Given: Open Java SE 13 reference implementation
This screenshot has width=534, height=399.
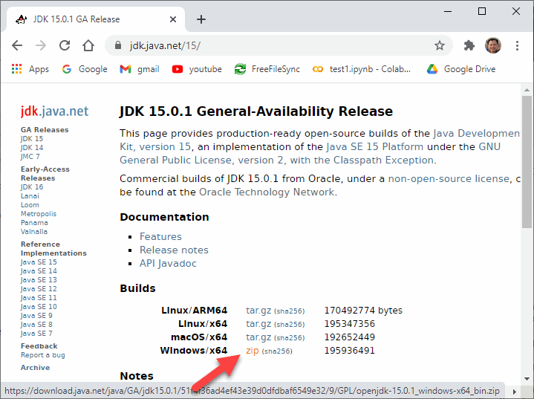Looking at the screenshot, I should [x=39, y=279].
